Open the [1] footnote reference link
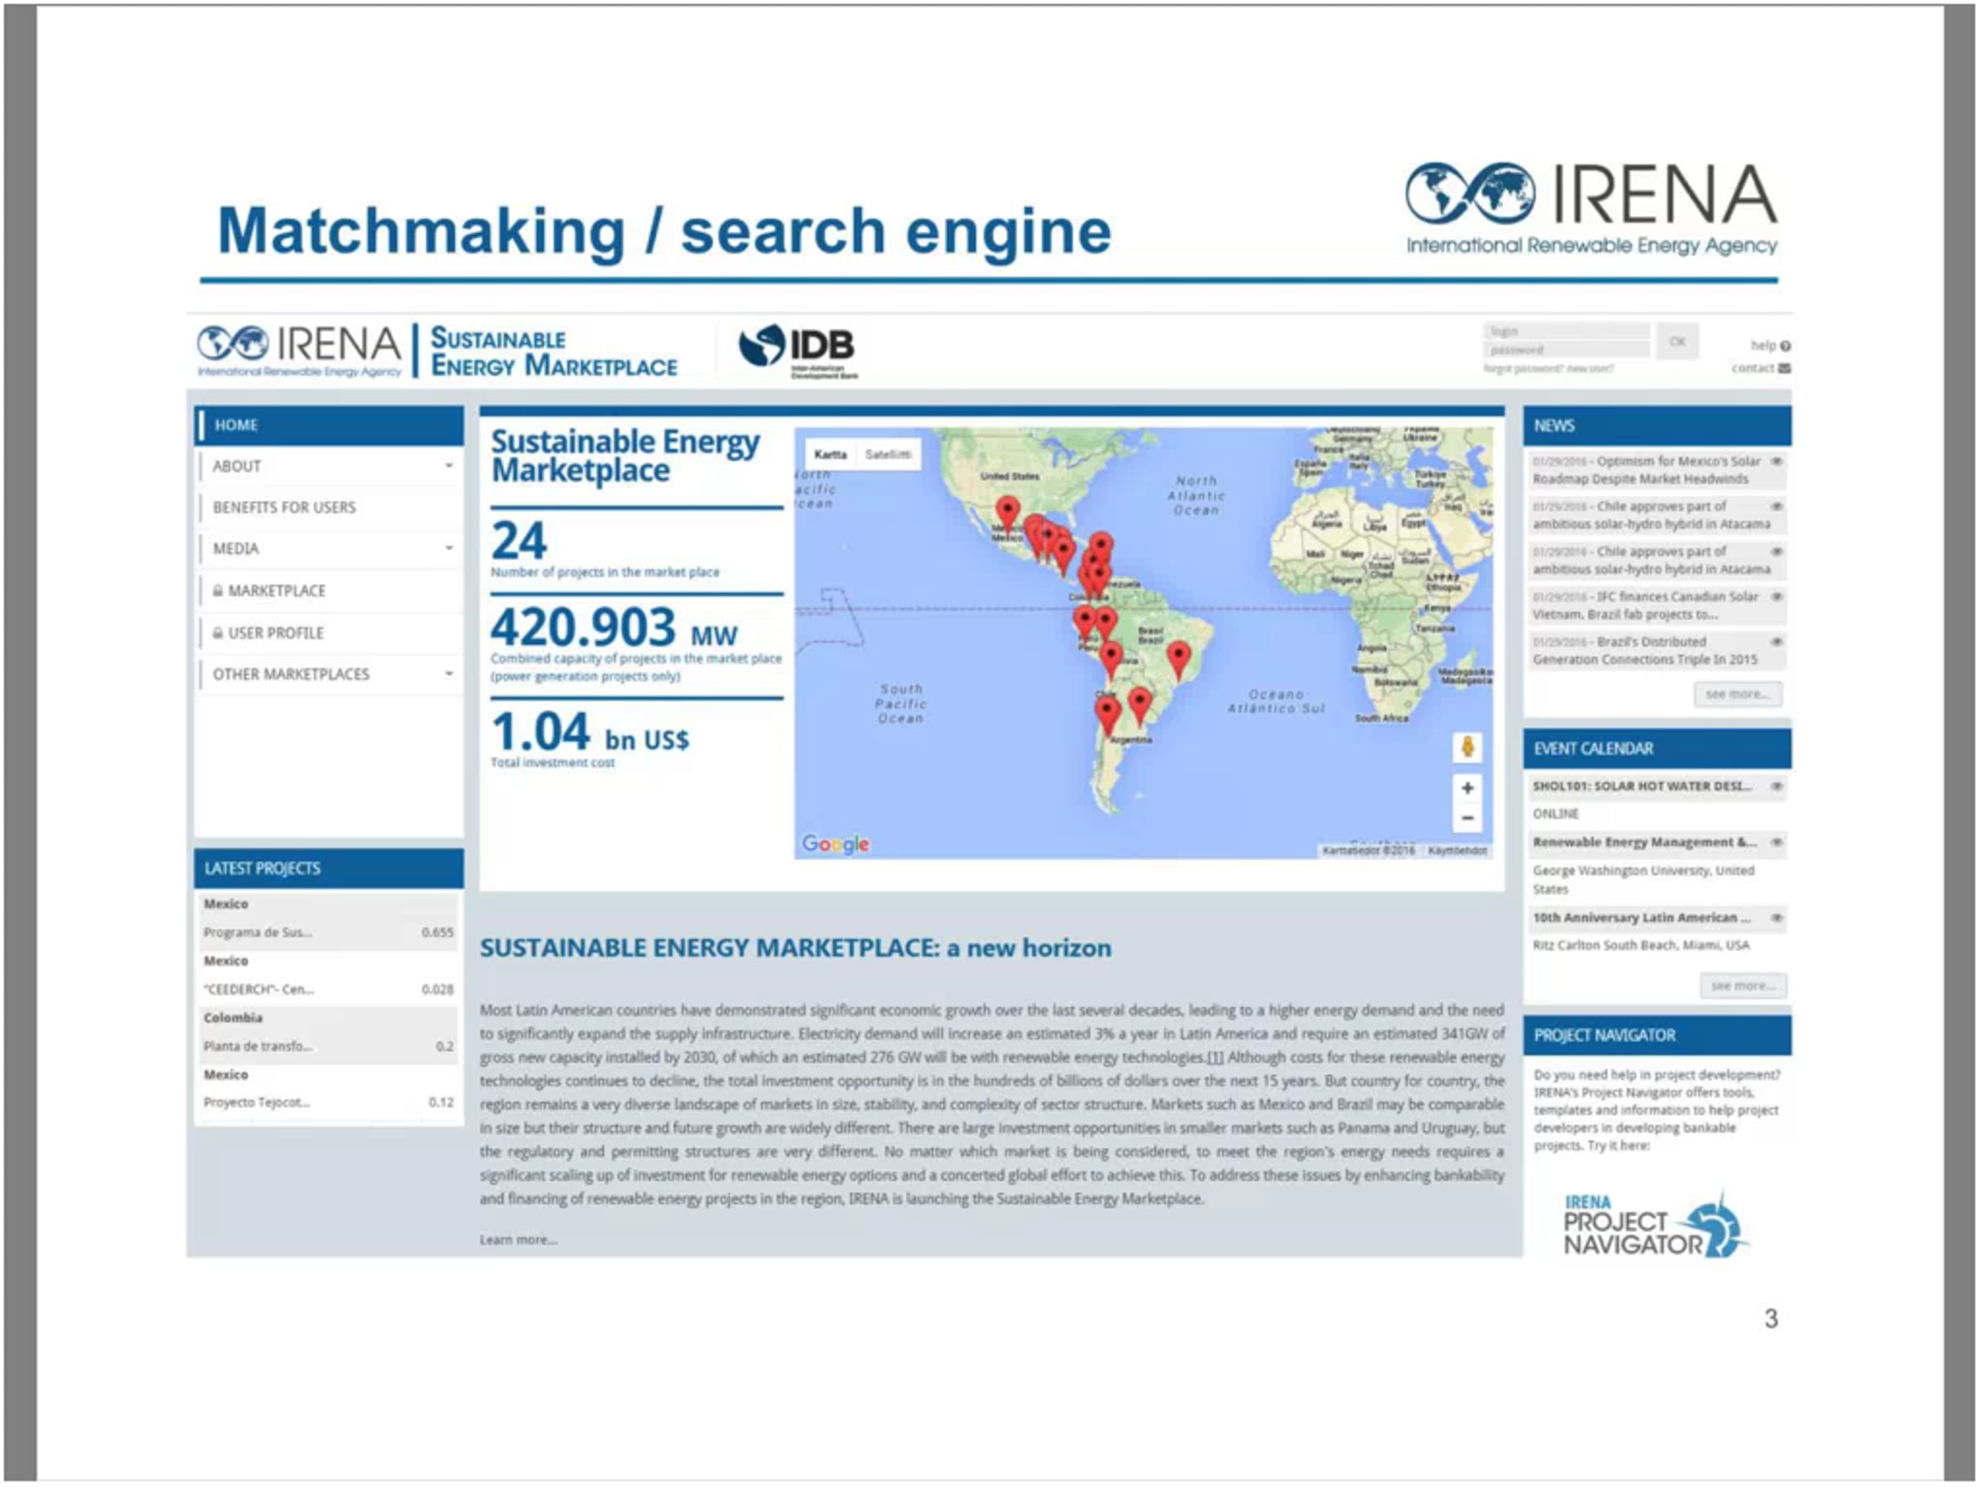 tap(1214, 1057)
